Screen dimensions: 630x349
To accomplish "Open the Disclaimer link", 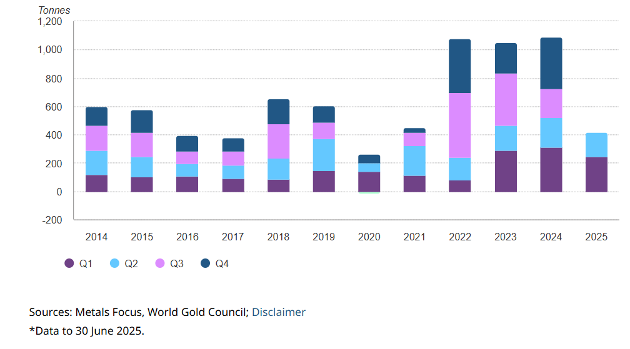I will click(x=279, y=312).
